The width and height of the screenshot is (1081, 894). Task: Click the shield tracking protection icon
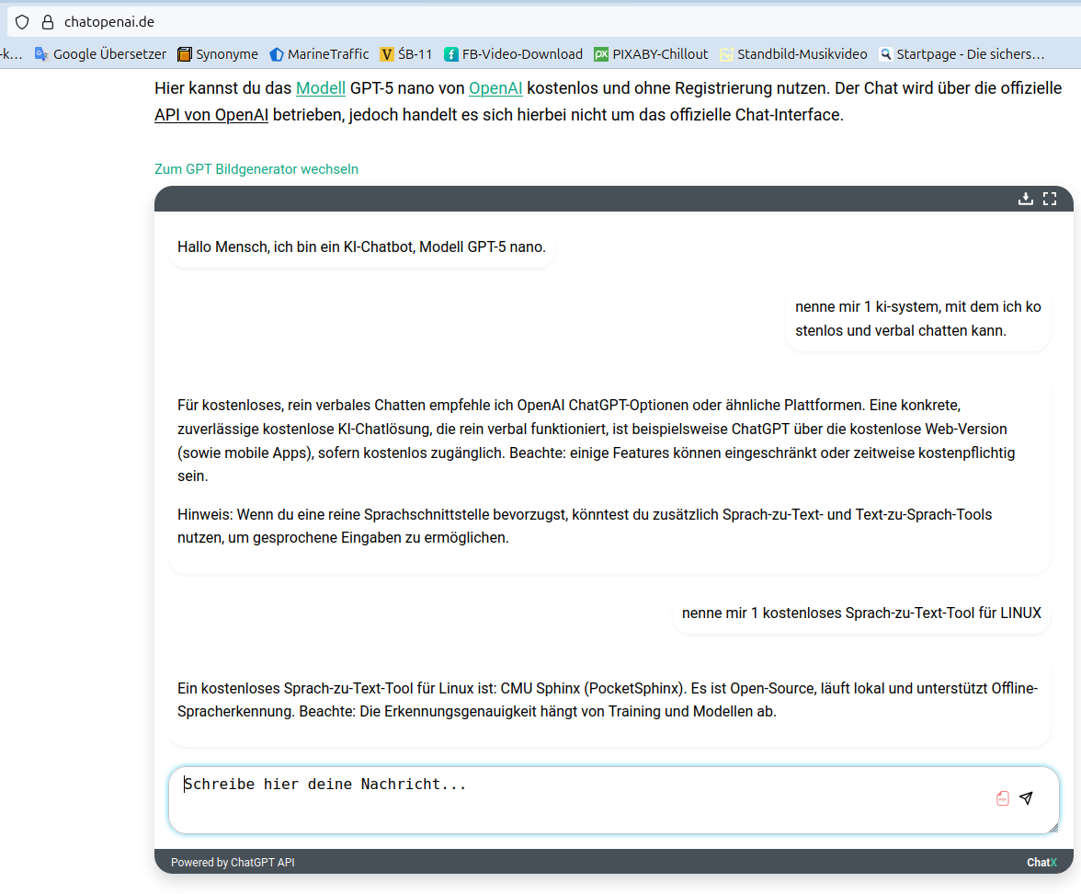click(22, 21)
